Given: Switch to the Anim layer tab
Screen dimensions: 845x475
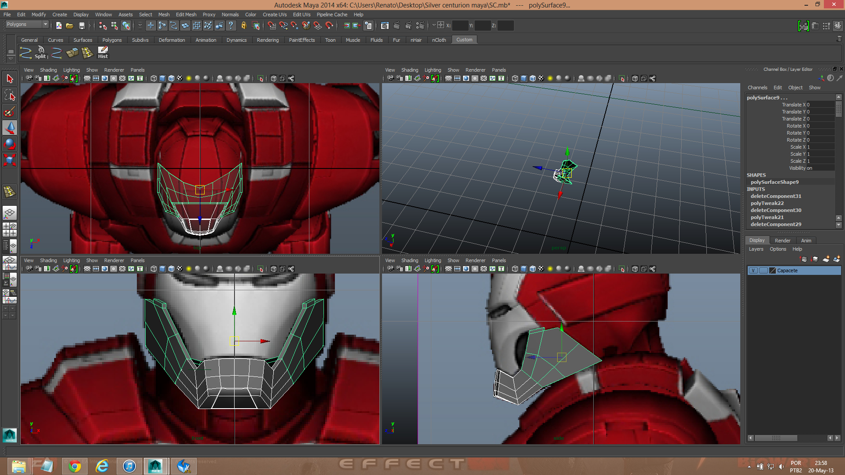Looking at the screenshot, I should (806, 241).
